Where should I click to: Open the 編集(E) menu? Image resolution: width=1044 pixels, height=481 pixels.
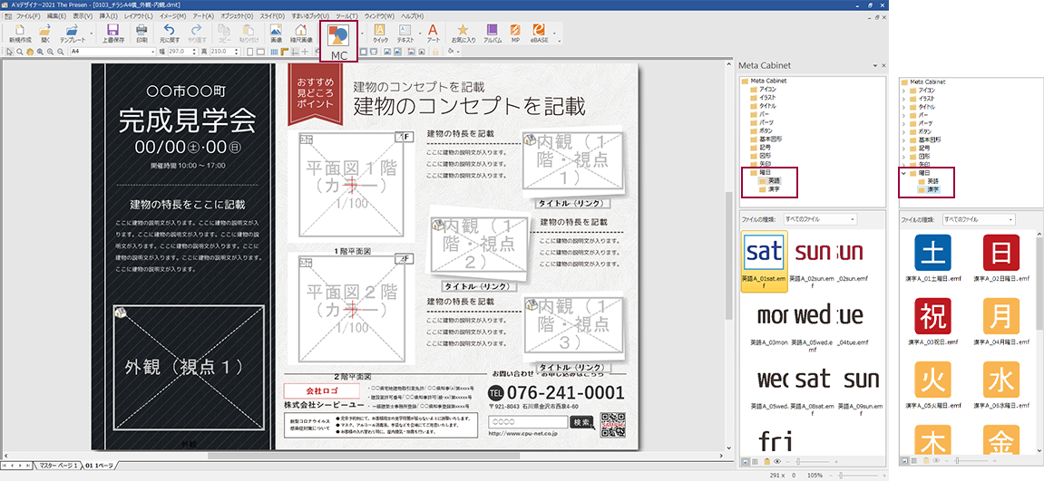[x=56, y=15]
